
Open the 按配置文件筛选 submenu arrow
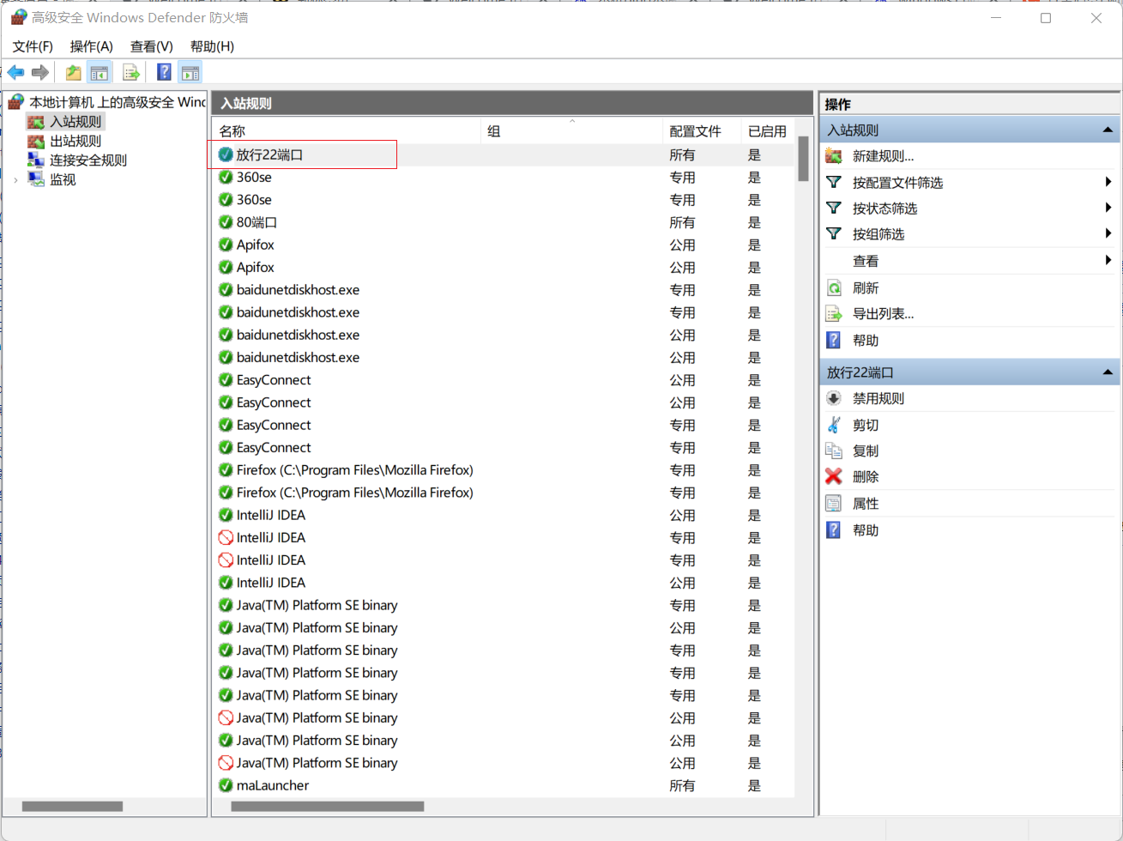pyautogui.click(x=1108, y=182)
